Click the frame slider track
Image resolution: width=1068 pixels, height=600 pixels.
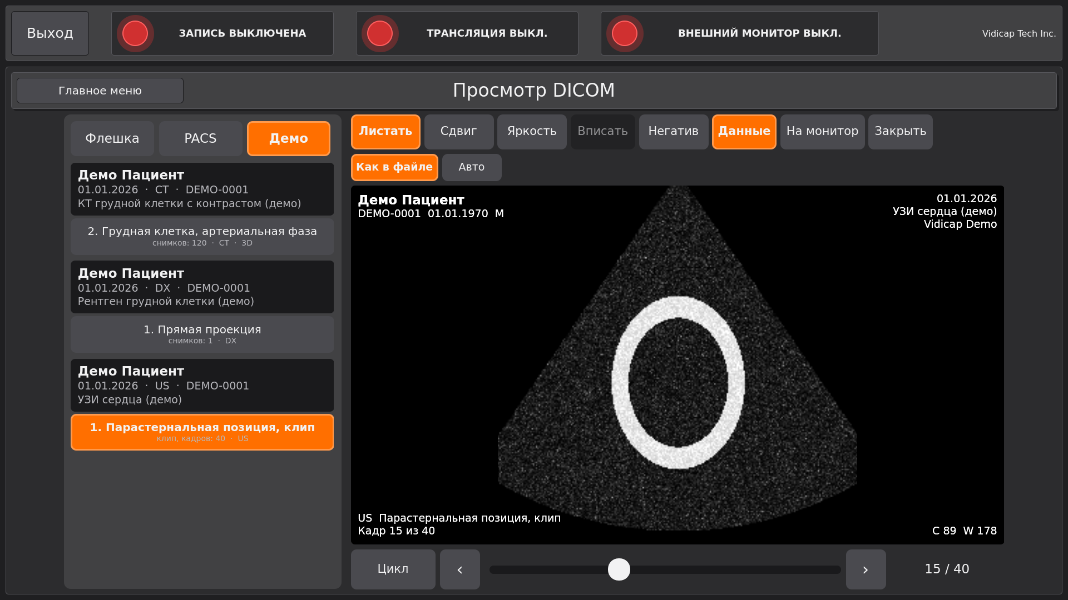[x=665, y=569]
